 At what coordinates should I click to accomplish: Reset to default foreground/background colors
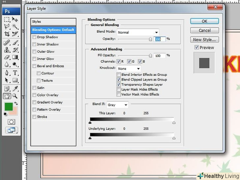[x=5, y=114]
